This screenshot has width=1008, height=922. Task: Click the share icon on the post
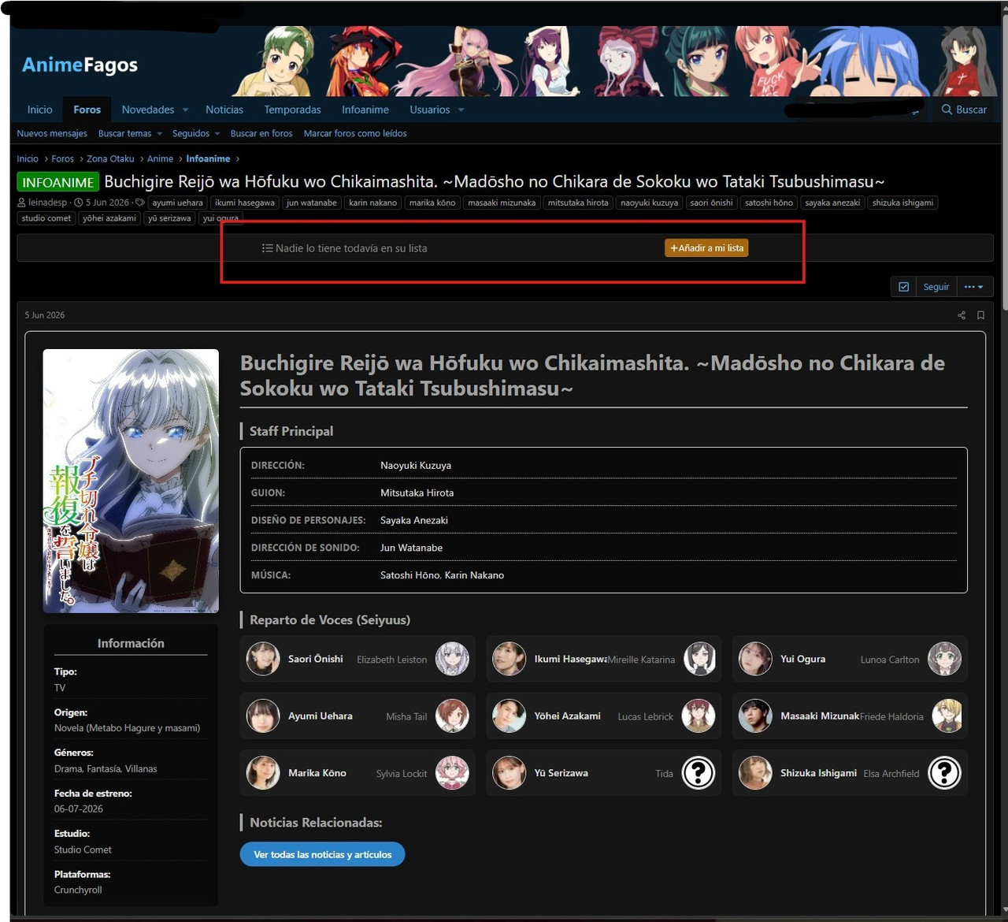tap(961, 315)
